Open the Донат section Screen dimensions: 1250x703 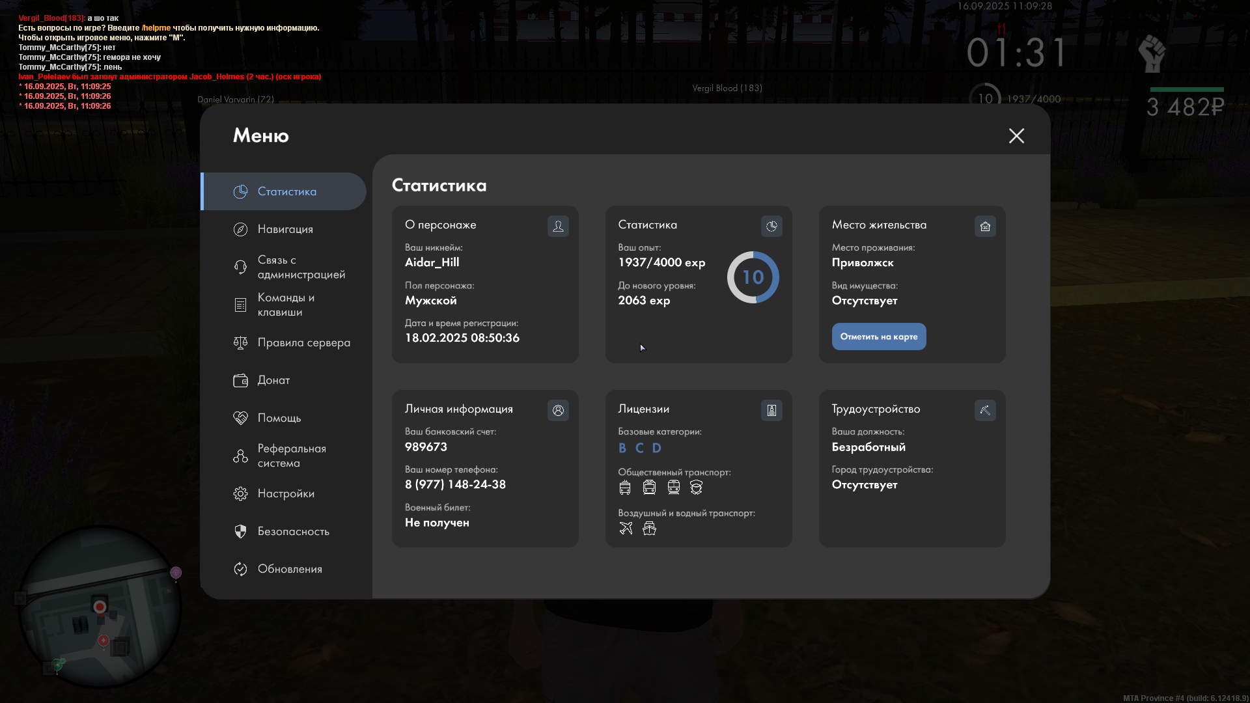[x=273, y=380]
